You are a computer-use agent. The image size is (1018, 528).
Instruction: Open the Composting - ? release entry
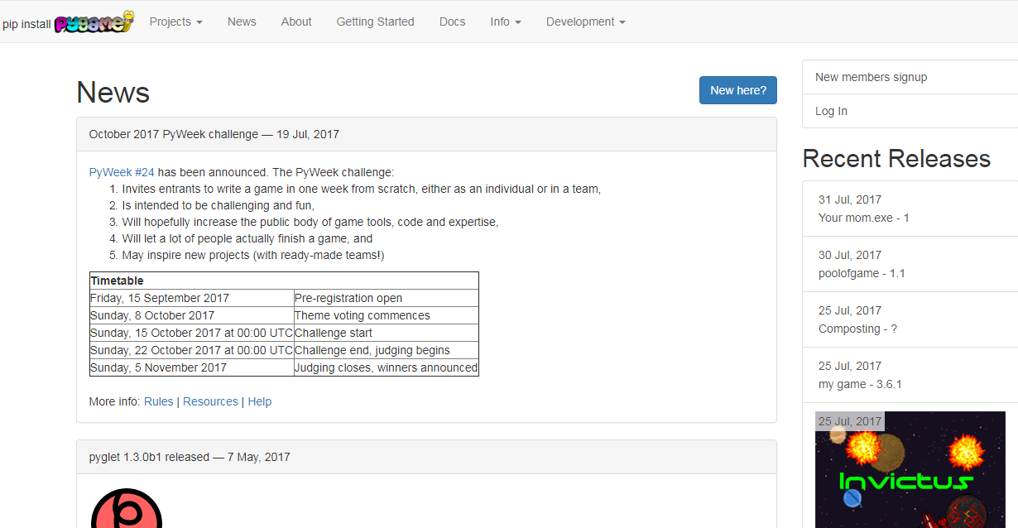[x=857, y=329]
